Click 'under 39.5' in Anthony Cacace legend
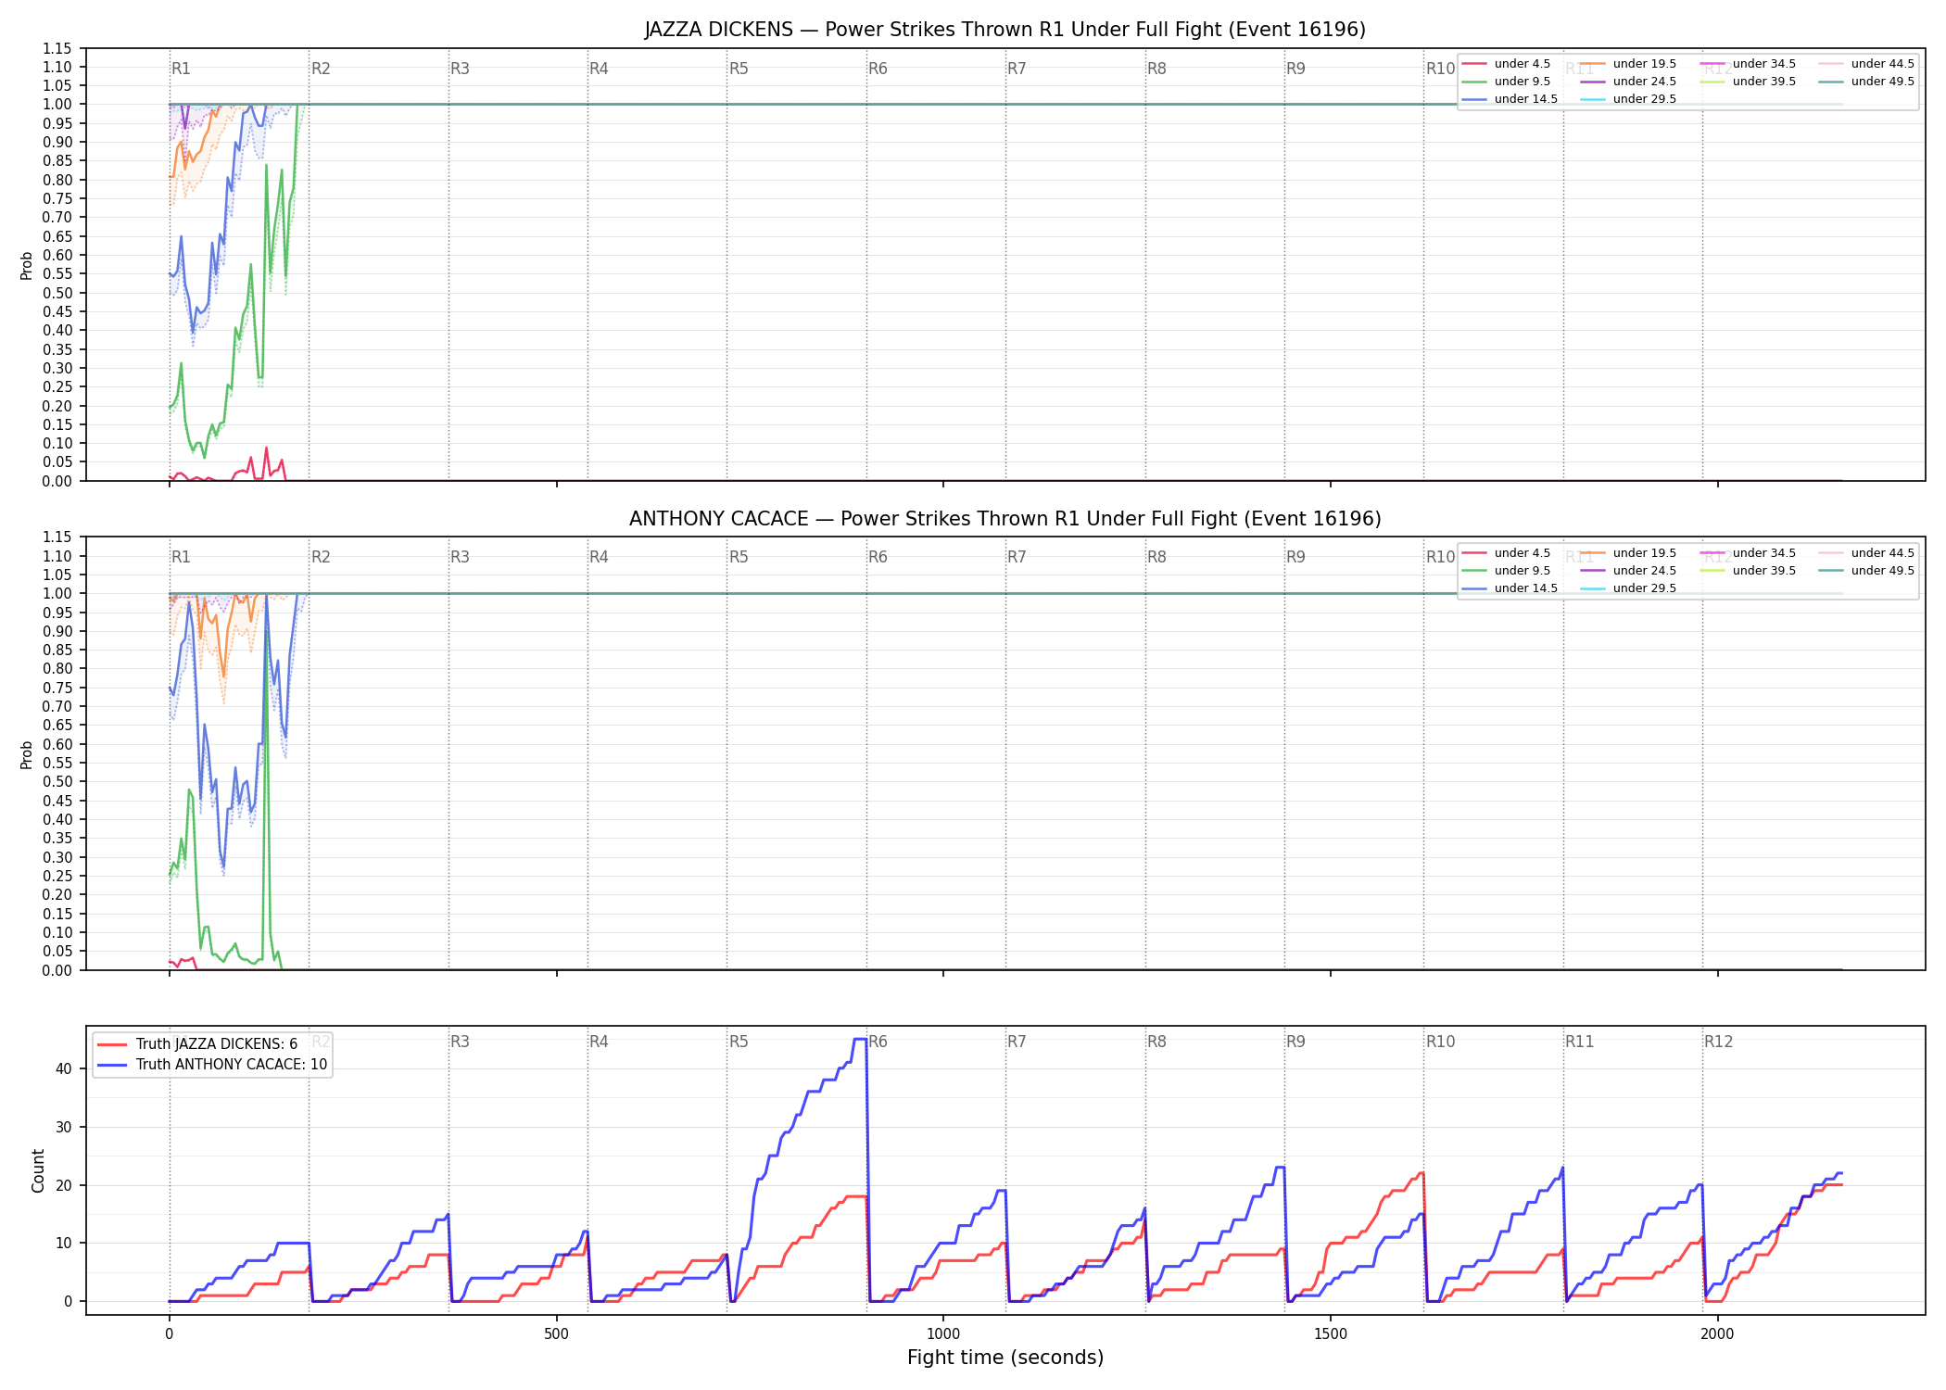This screenshot has width=1946, height=1390. pyautogui.click(x=1764, y=571)
